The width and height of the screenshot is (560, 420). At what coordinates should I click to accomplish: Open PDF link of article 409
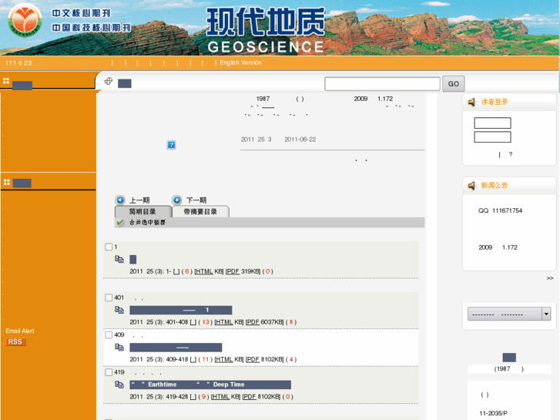(x=252, y=359)
